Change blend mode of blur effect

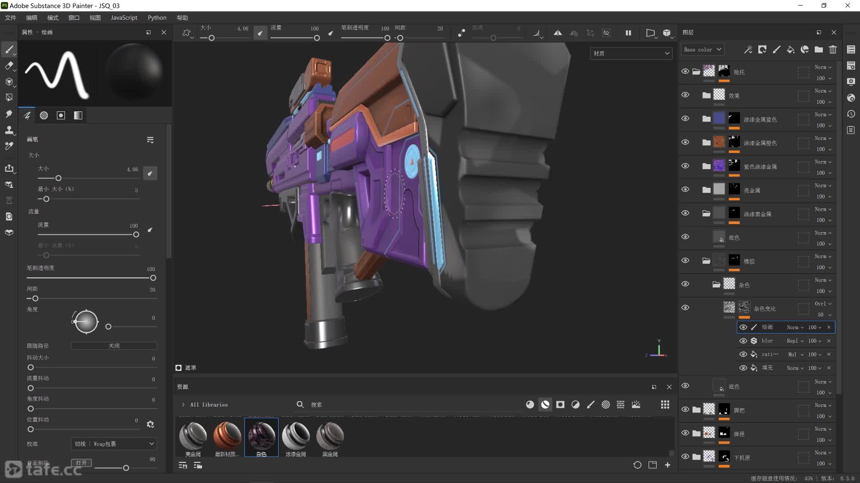[x=795, y=341]
